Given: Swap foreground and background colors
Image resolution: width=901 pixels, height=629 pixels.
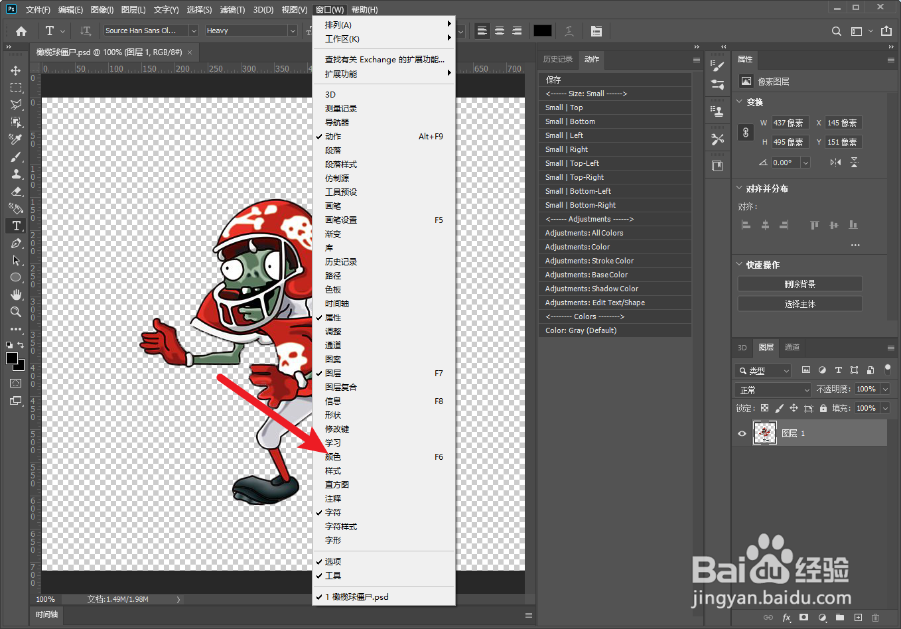Looking at the screenshot, I should click(21, 345).
